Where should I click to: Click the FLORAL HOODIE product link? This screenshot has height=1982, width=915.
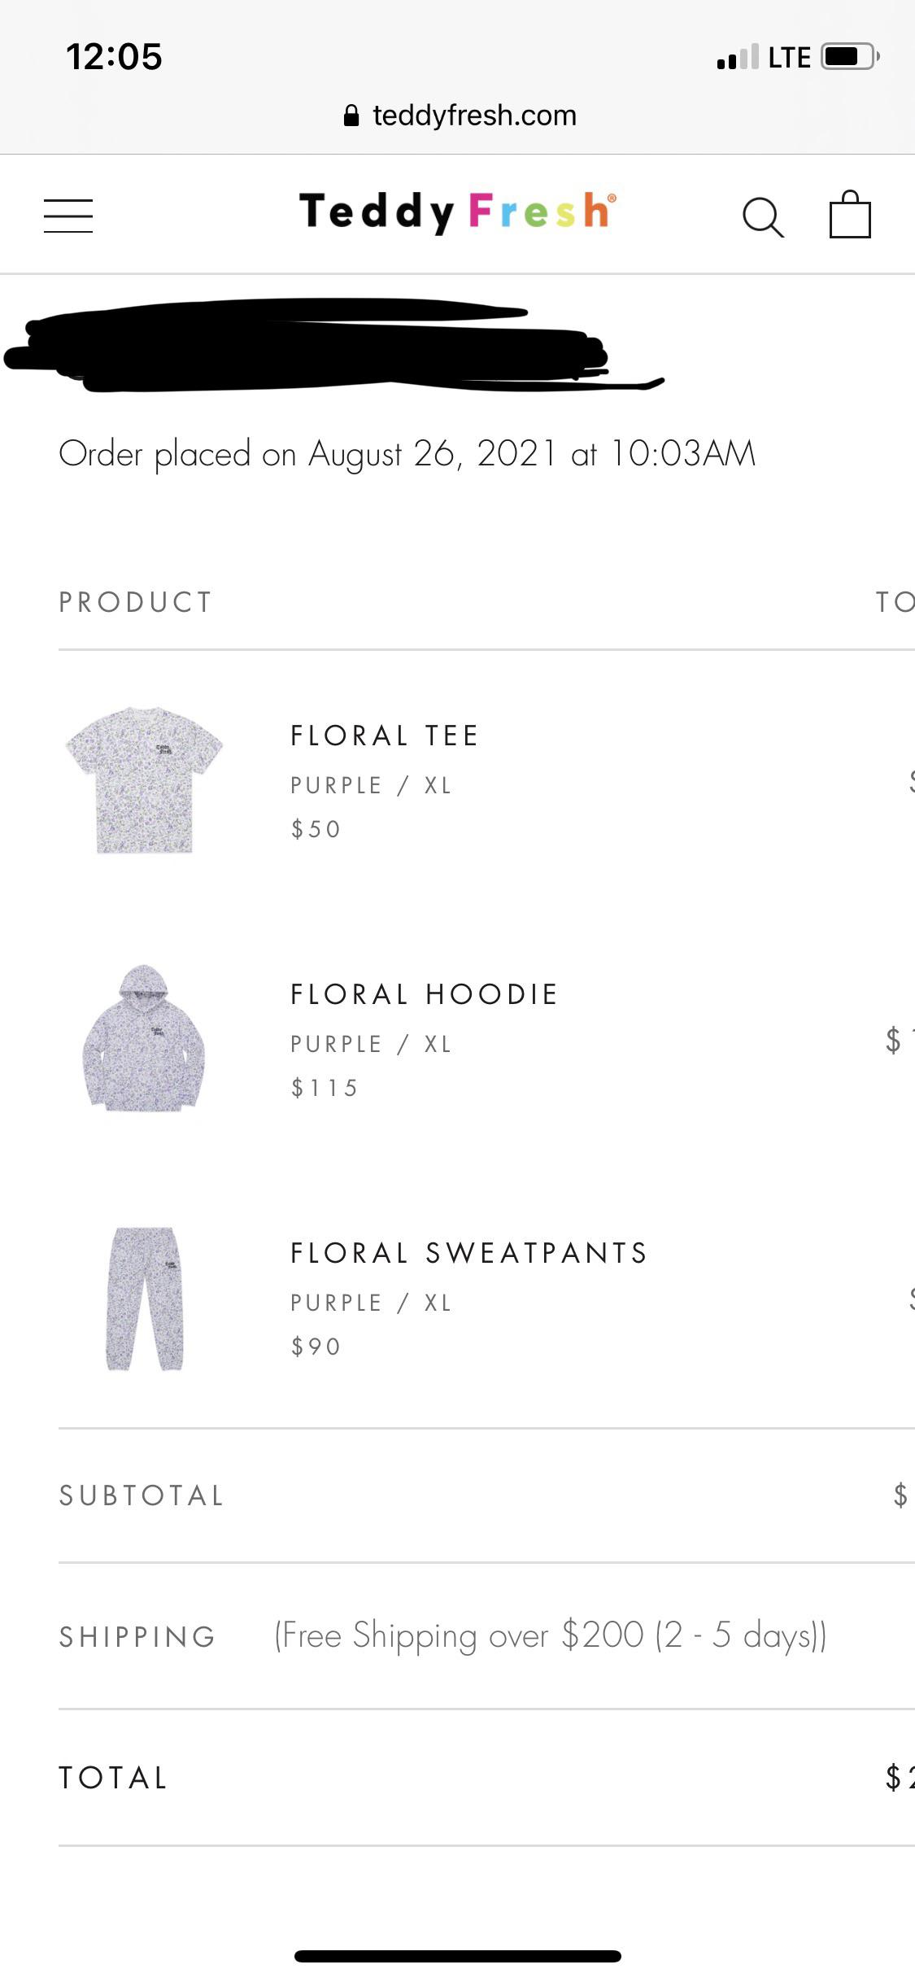click(425, 994)
